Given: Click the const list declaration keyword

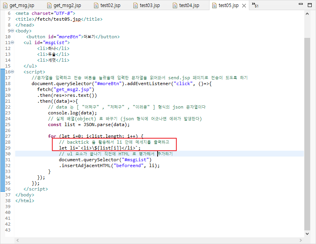Looking at the screenshot, I should click(x=55, y=125).
